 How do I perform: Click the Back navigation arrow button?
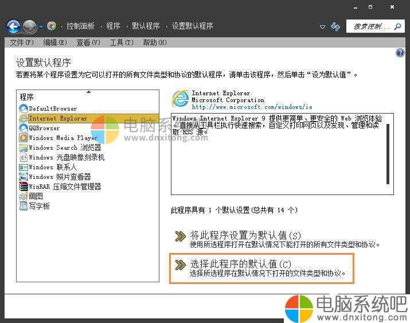[x=14, y=26]
